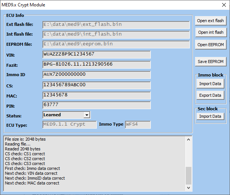The height and width of the screenshot is (195, 230).
Task: Click the Open ext flash button
Action: click(x=210, y=21)
